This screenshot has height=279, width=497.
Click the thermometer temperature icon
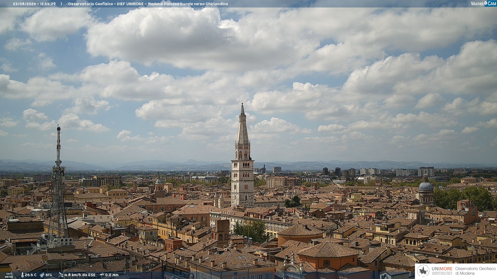tap(22, 275)
